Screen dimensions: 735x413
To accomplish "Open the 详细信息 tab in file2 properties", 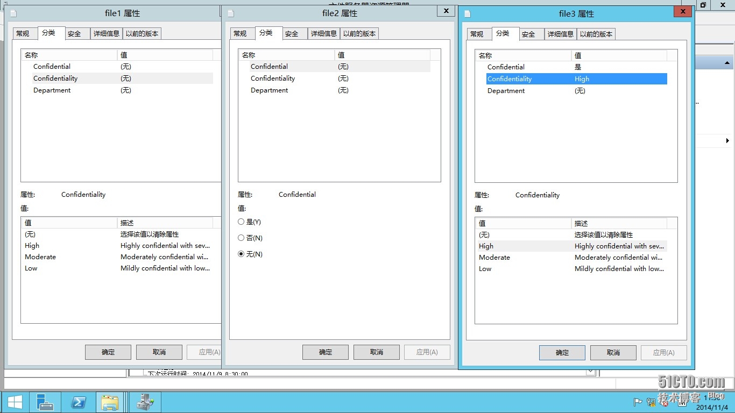I will [x=324, y=33].
